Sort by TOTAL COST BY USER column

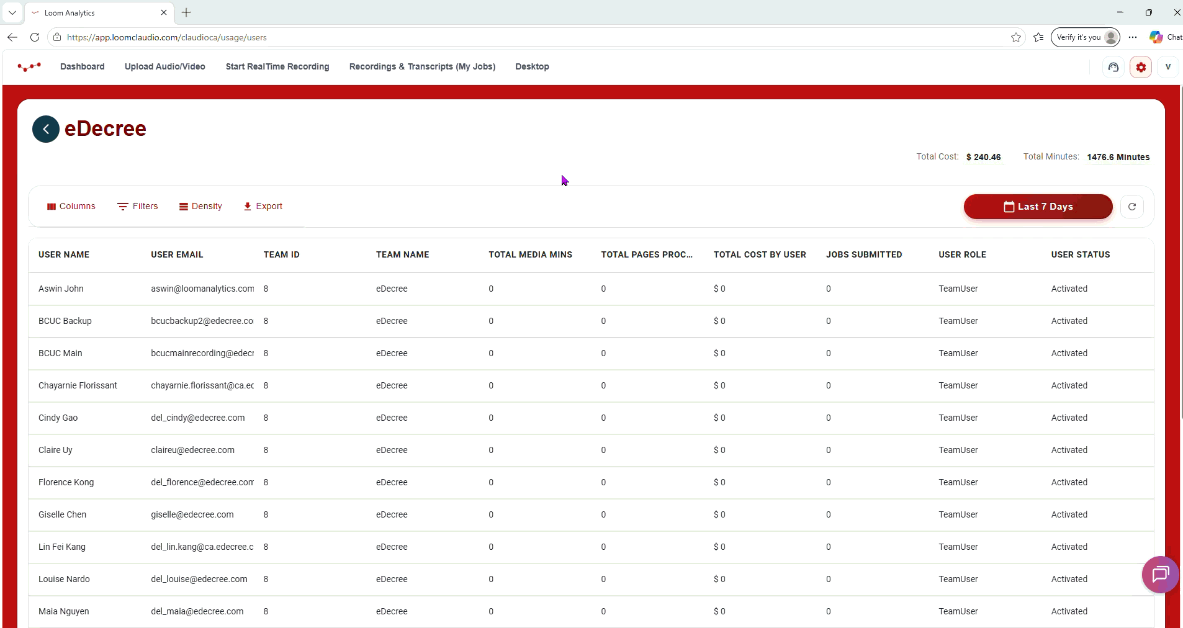760,254
